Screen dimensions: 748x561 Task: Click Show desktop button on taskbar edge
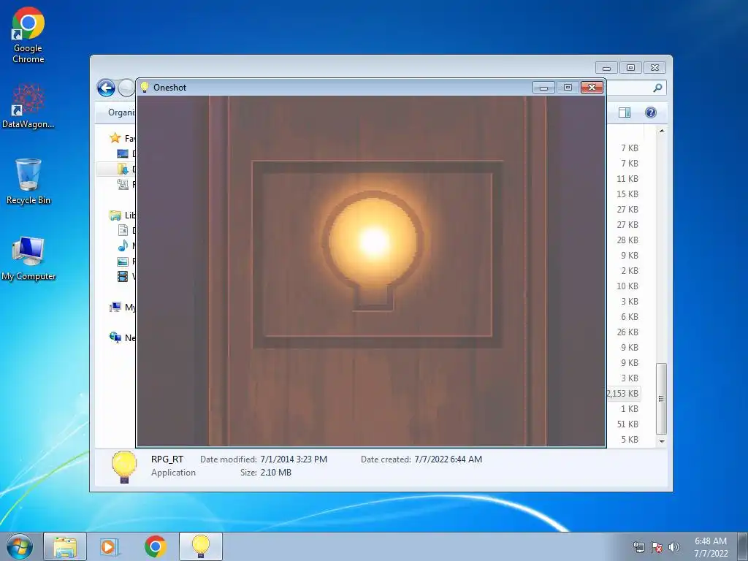(742, 546)
